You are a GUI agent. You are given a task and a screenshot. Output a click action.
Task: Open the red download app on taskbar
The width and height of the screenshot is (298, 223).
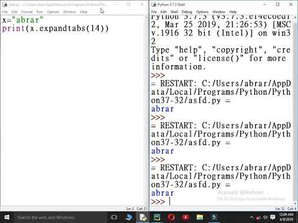click(x=186, y=217)
